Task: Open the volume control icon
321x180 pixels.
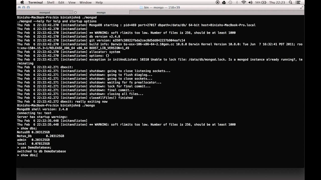Action: click(x=250, y=2)
